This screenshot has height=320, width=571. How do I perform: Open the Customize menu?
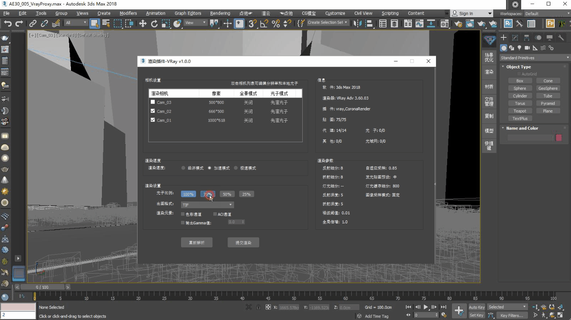[335, 13]
